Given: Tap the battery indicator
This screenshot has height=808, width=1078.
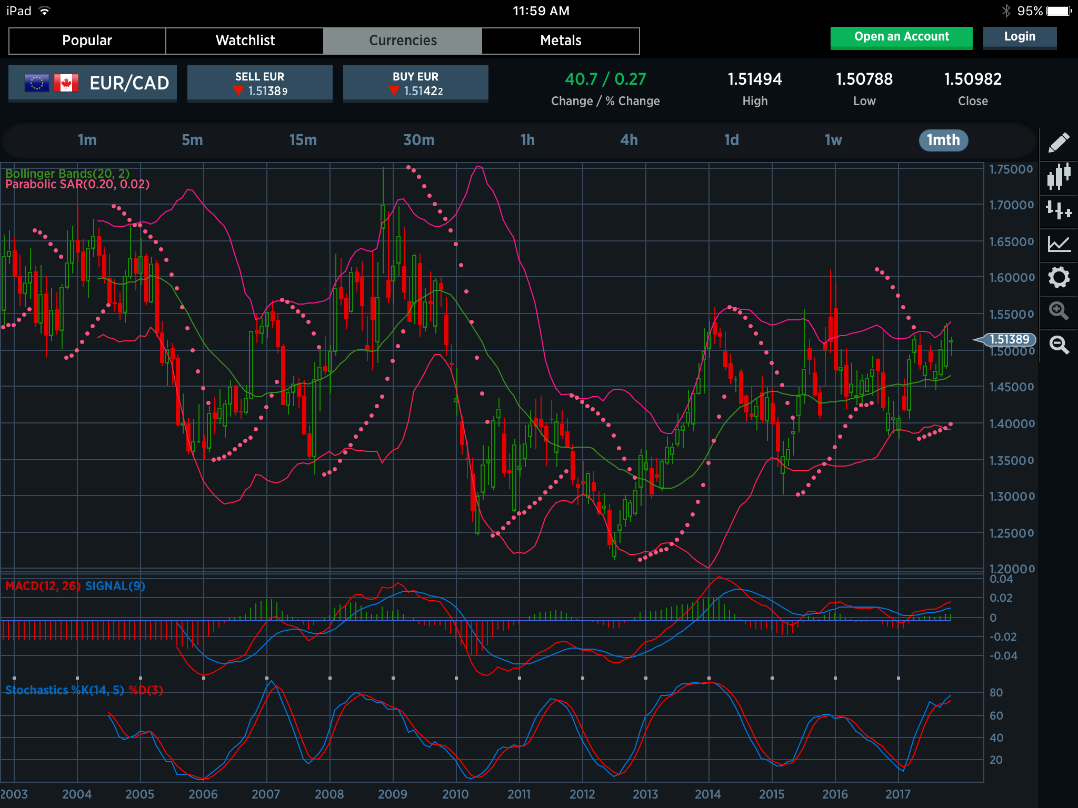Looking at the screenshot, I should click(x=1059, y=11).
